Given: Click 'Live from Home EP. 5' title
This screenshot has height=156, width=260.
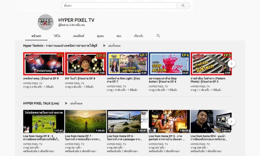Looking at the screenshot, I should [167, 138].
